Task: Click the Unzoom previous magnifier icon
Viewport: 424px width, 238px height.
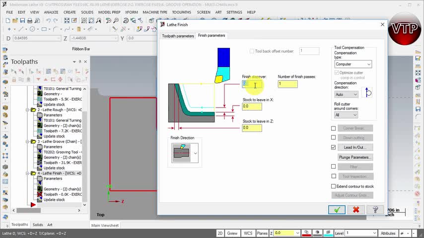Action: click(108, 20)
